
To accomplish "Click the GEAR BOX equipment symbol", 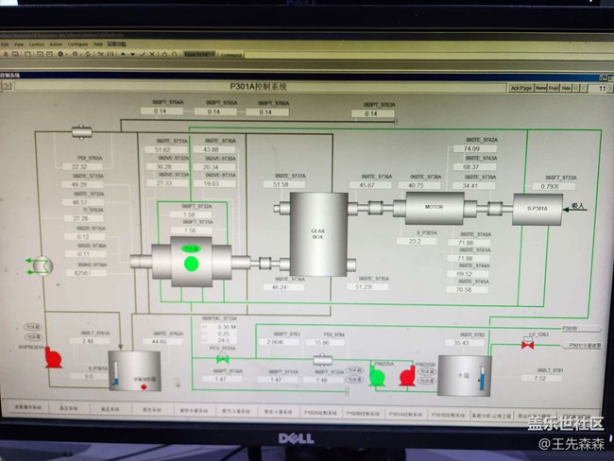I will [x=317, y=233].
